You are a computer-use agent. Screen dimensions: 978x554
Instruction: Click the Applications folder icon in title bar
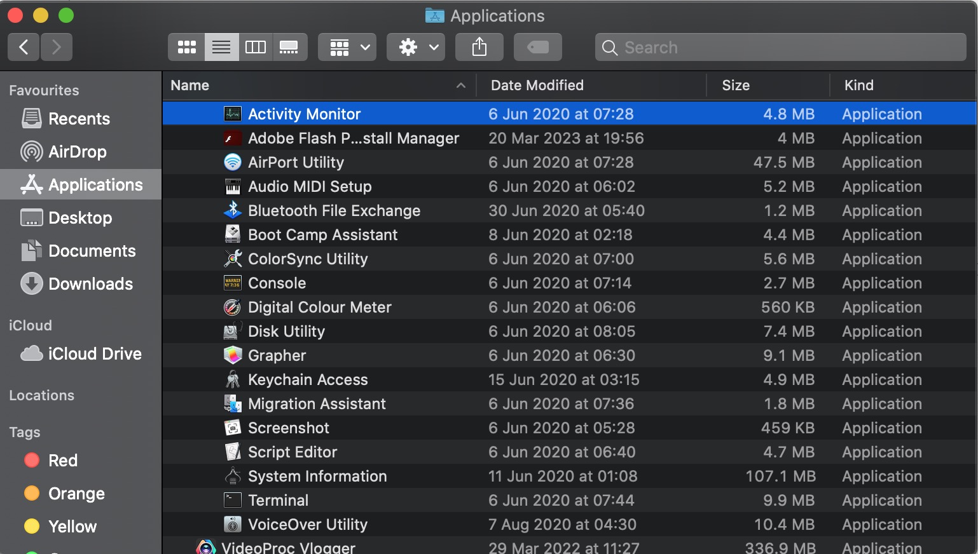click(x=435, y=15)
